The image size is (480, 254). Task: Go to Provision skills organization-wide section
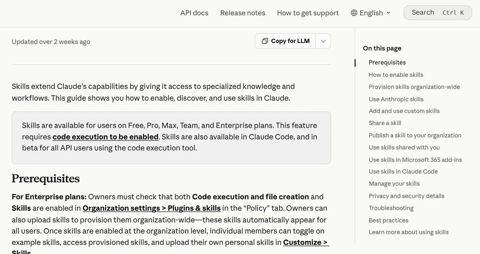pos(415,87)
